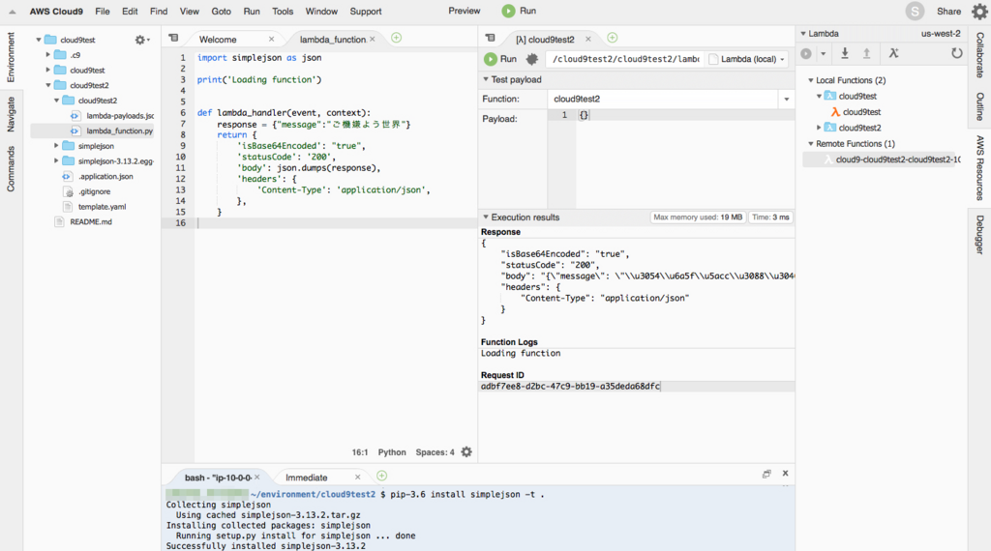
Task: Open the Lambda (local) run mode dropdown
Action: (748, 59)
